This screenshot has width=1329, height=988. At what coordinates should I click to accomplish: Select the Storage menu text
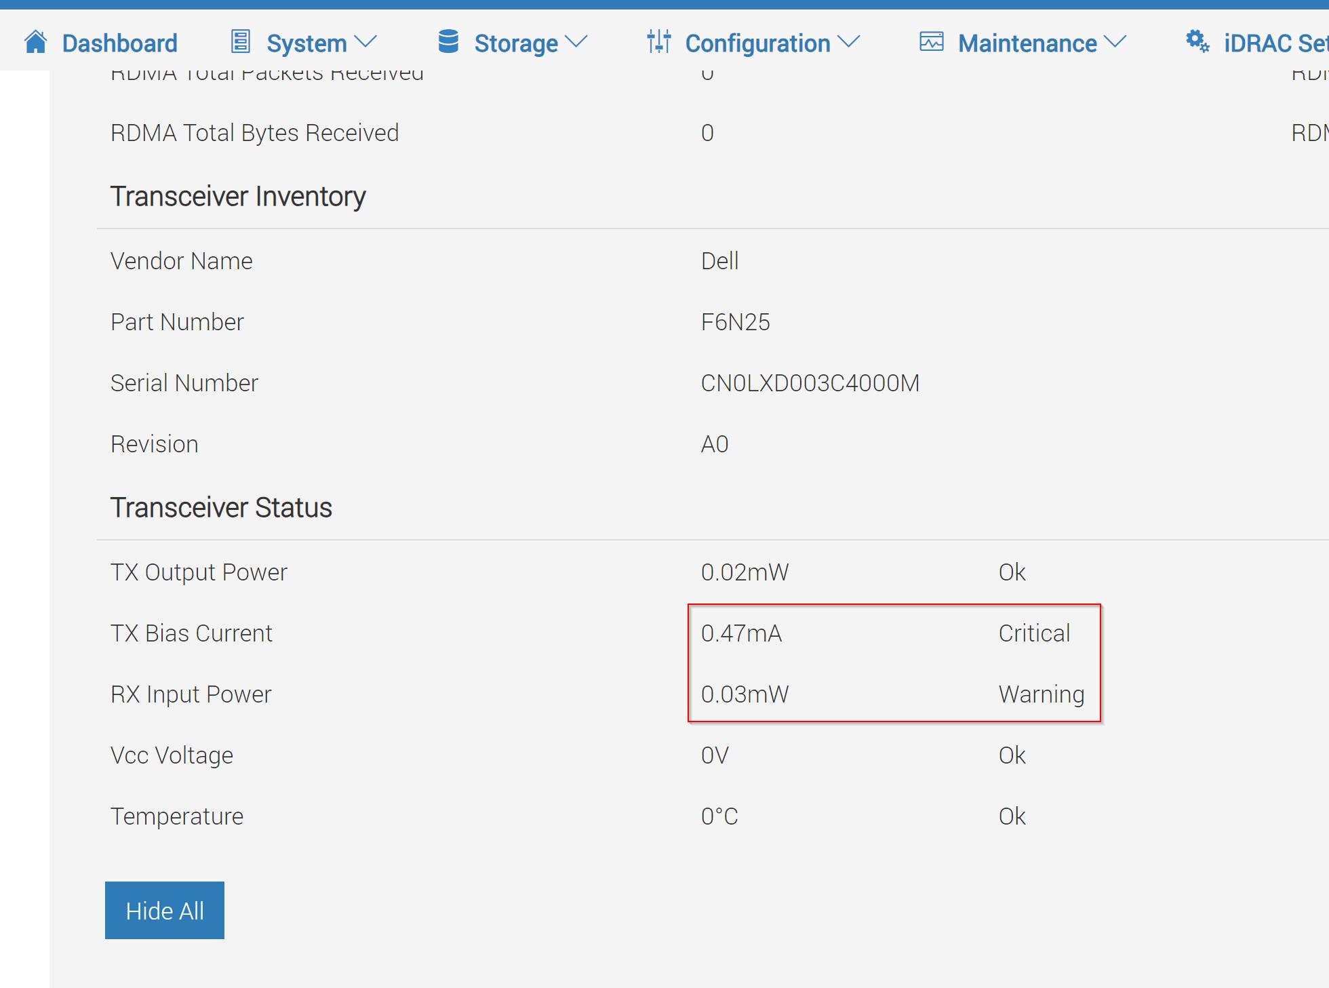pos(515,43)
